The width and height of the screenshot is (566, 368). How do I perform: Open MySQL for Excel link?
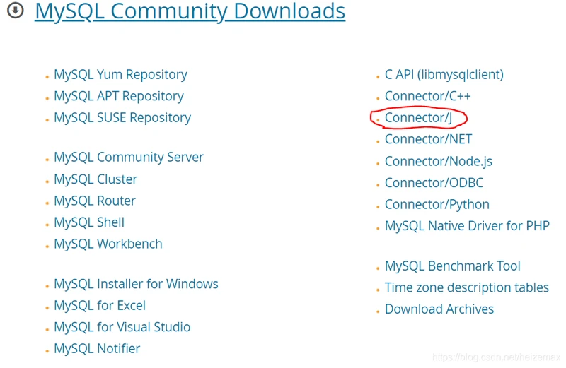(x=100, y=306)
